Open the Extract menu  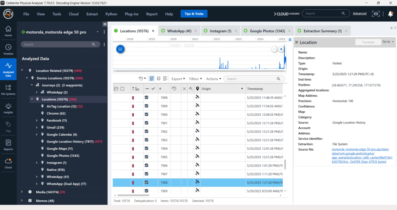tap(92, 14)
